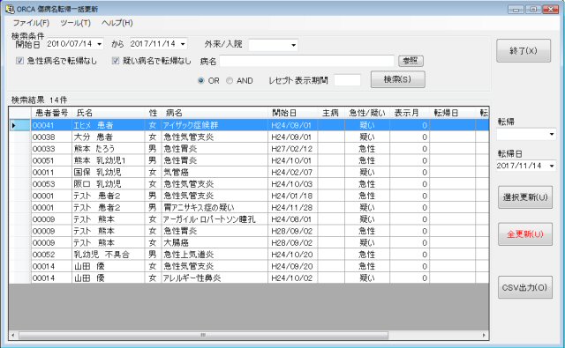This screenshot has width=565, height=348.
Task: Click the horizontal scrollbar thumb
Action: (x=204, y=335)
